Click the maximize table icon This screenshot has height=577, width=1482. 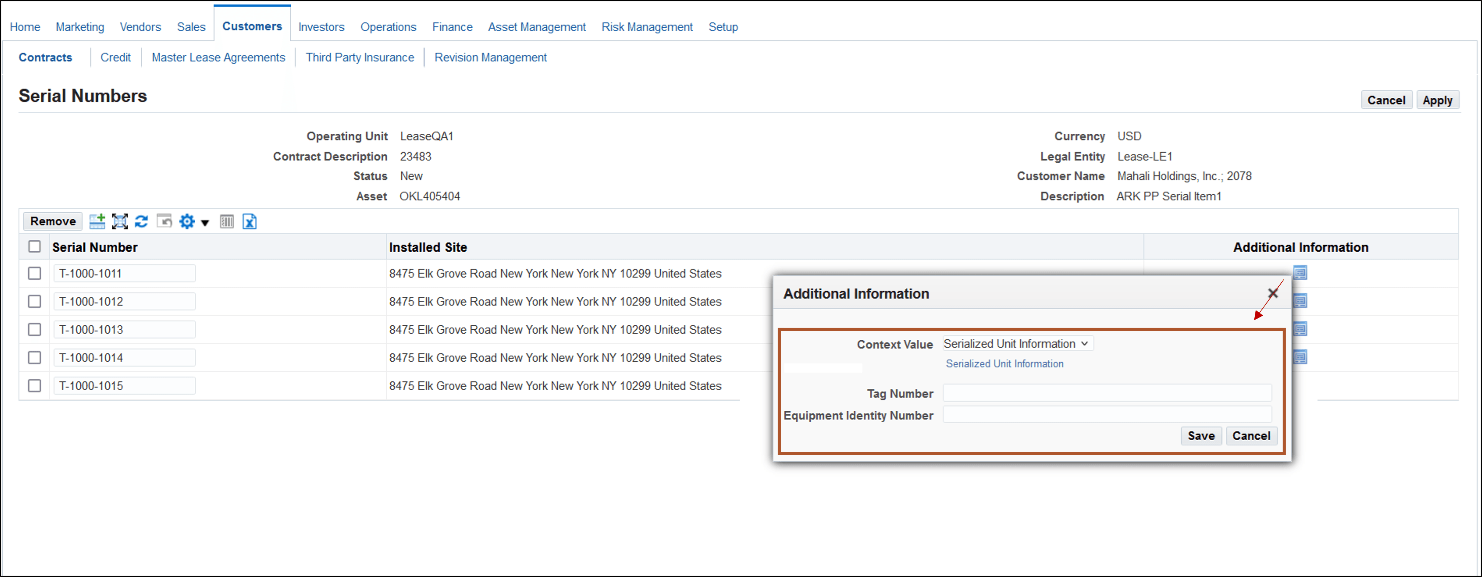(120, 221)
